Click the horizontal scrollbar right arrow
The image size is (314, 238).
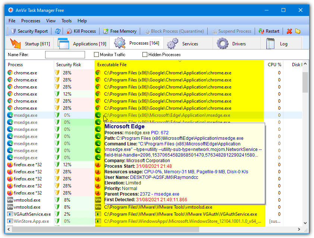point(299,229)
